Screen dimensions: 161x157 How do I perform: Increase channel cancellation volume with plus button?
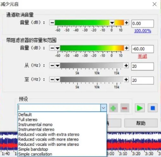tap(126, 23)
